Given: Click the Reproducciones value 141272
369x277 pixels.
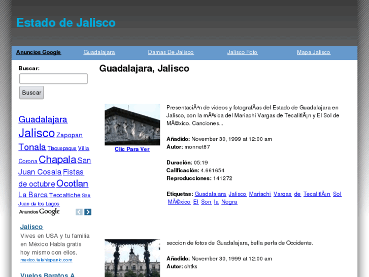Looking at the screenshot, I should tap(223, 178).
